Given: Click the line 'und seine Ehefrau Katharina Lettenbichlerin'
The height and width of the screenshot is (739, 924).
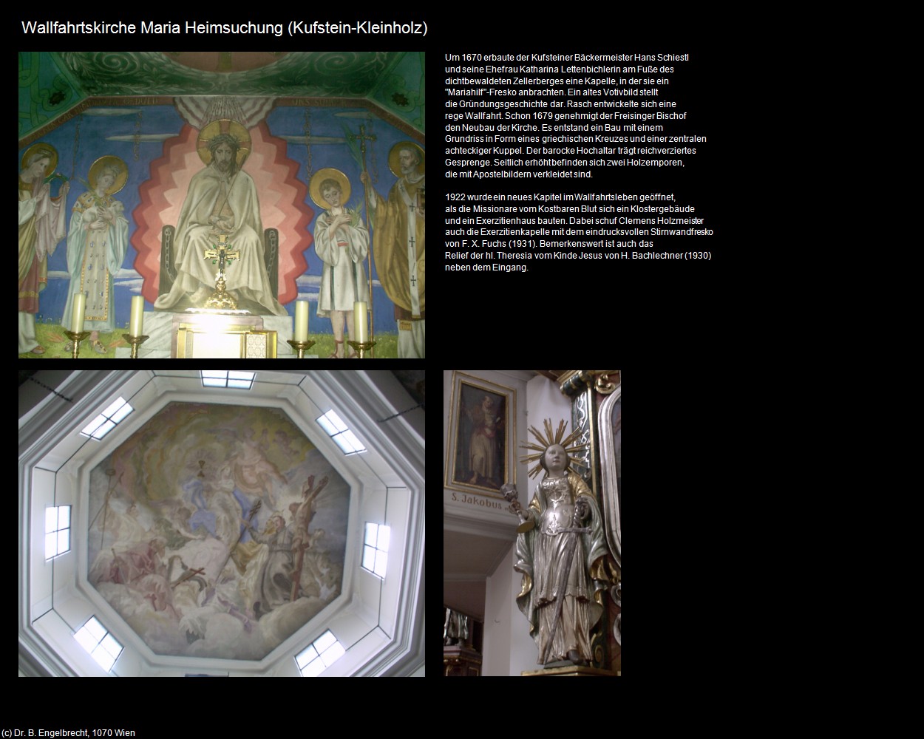Looking at the screenshot, I should click(560, 69).
